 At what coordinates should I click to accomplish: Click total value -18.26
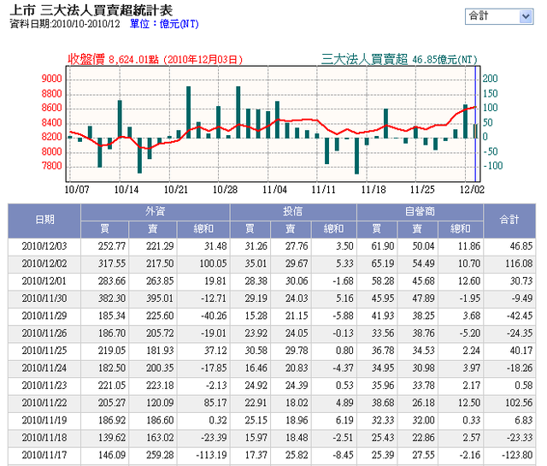point(520,369)
